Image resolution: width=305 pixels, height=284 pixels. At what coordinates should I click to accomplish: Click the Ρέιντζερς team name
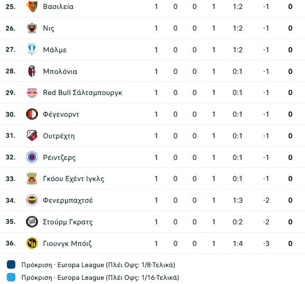pos(59,157)
